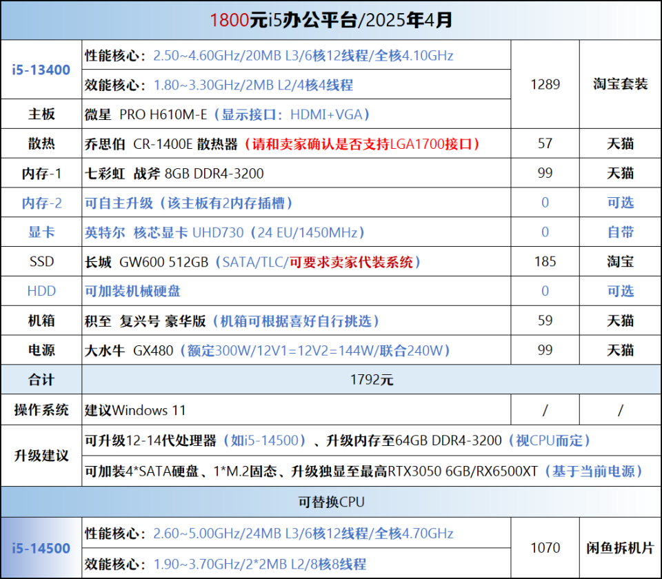Select the "合计" label cell
The width and height of the screenshot is (662, 579).
41,380
